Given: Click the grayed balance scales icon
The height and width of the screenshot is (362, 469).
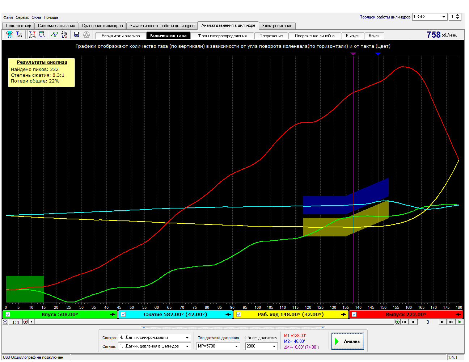Looking at the screenshot, I should pos(86,34).
